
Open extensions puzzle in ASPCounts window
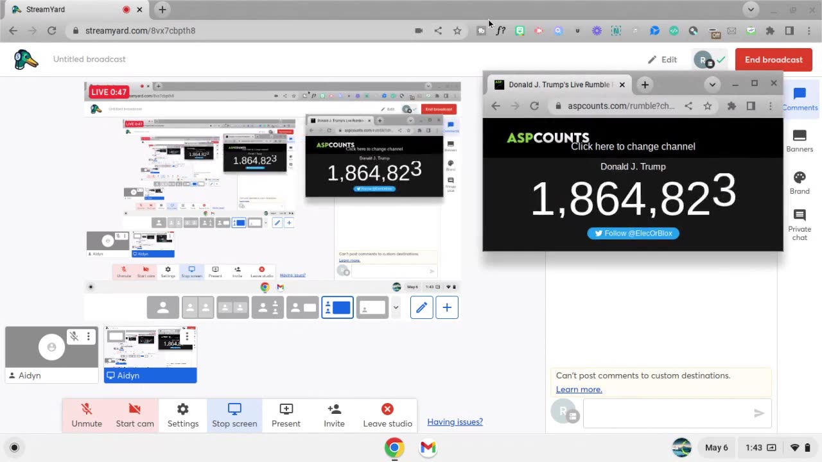[x=731, y=106]
